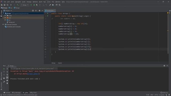Open the Event Log

[164, 93]
